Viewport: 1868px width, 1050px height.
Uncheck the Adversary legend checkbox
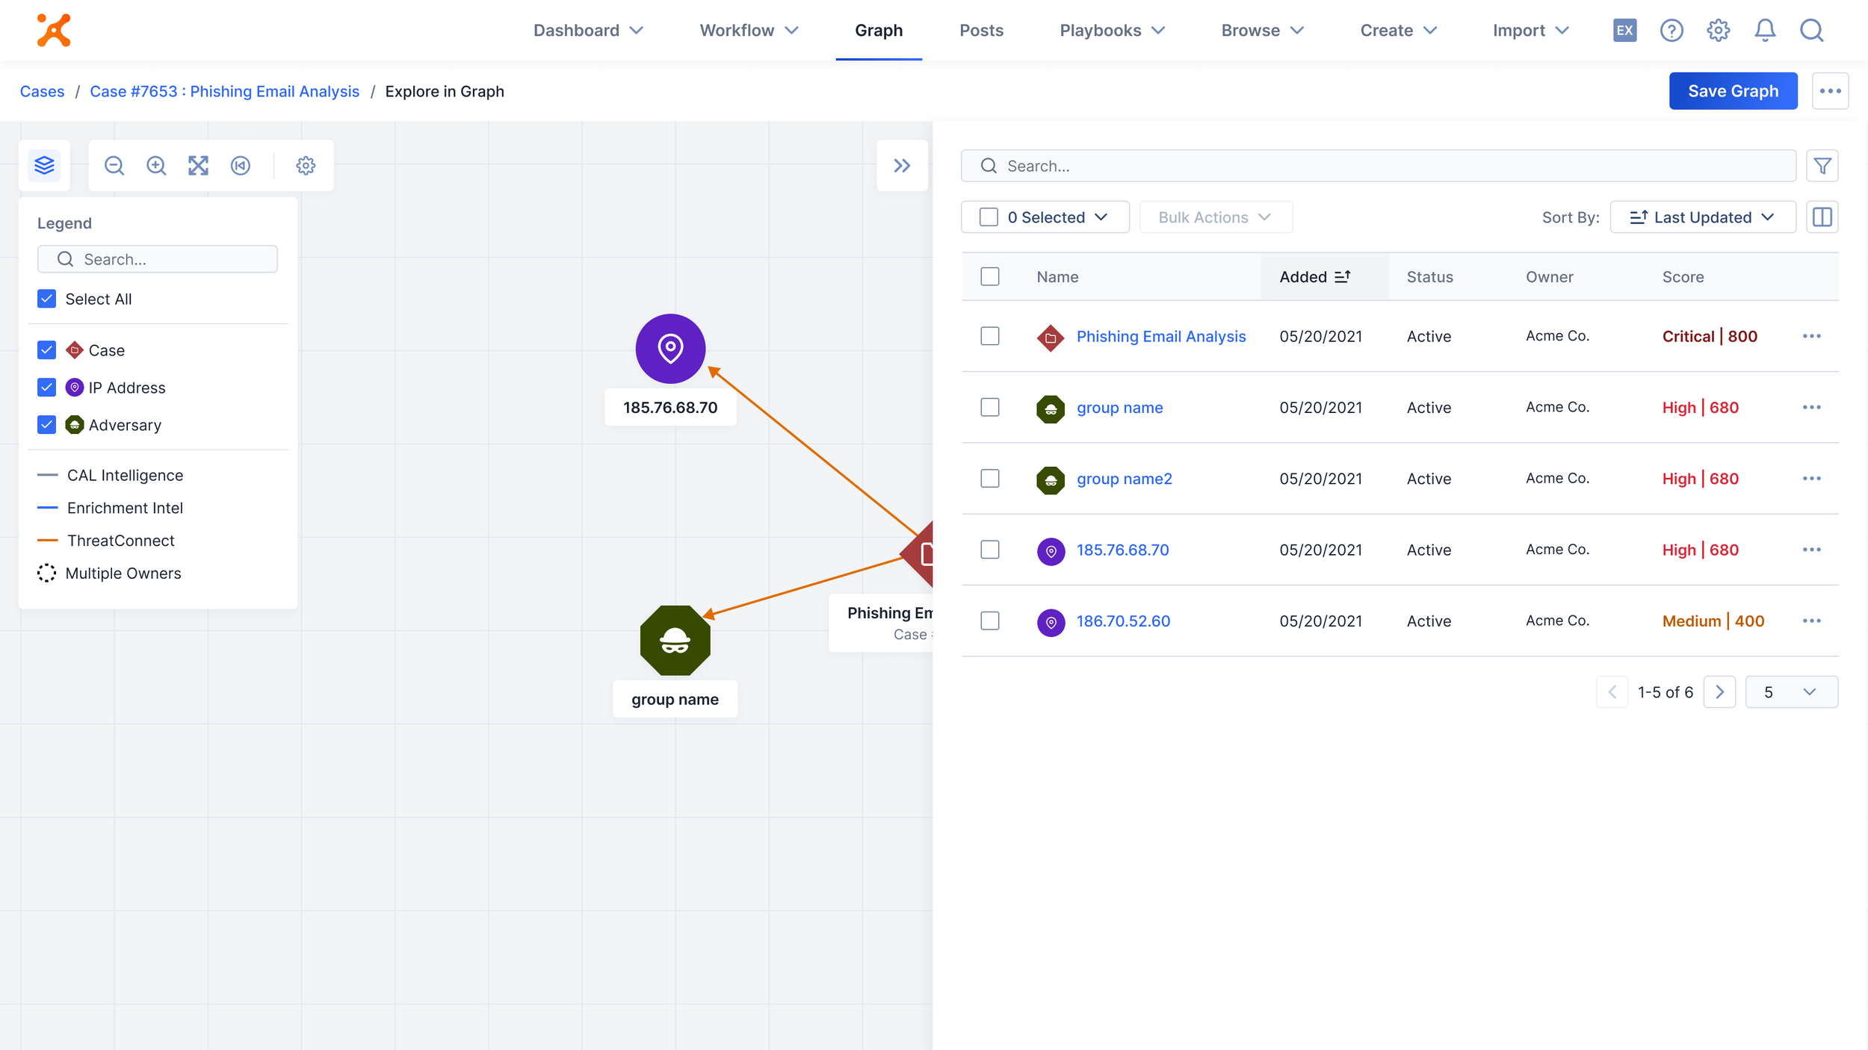(46, 425)
